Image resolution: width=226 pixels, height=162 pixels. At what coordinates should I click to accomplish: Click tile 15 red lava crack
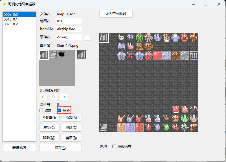[x=131, y=55]
